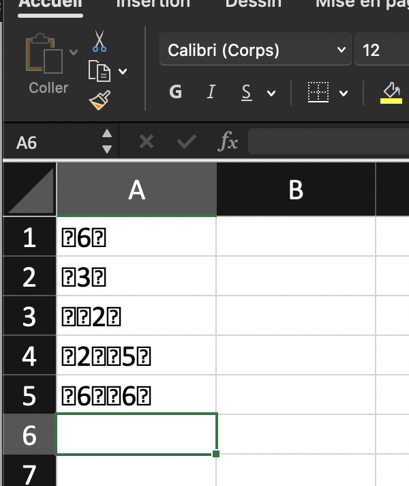
Task: Click the Copy icon
Action: coord(100,71)
